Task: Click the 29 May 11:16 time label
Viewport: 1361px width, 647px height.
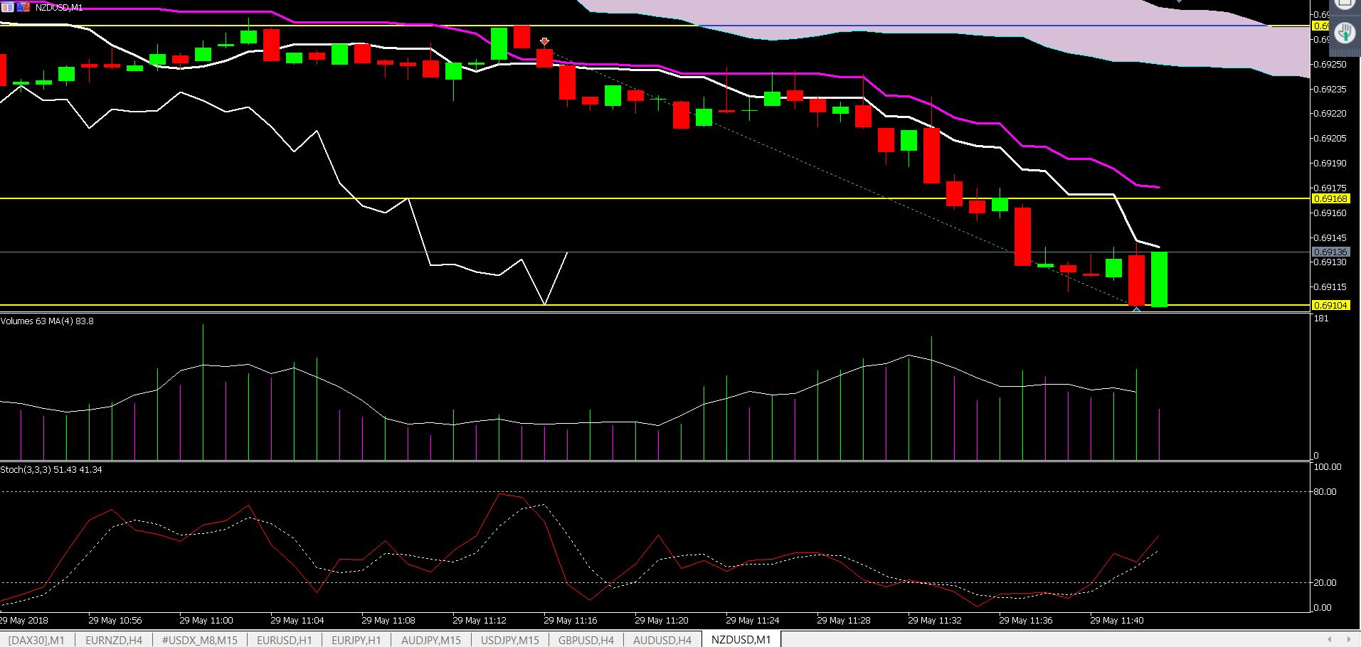Action: (571, 621)
